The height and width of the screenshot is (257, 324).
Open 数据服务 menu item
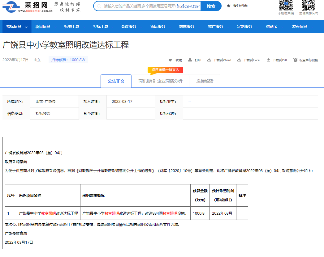187,26
